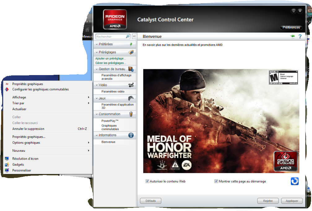
Task: Close the Catalyst Control Center window
Action: tap(300, 11)
